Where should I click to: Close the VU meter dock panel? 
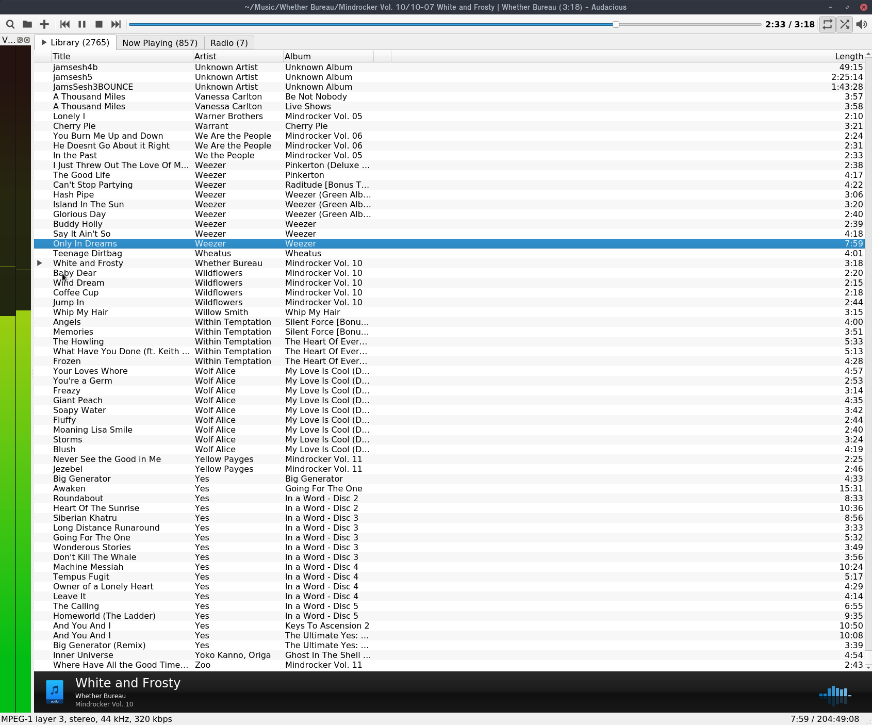point(27,40)
